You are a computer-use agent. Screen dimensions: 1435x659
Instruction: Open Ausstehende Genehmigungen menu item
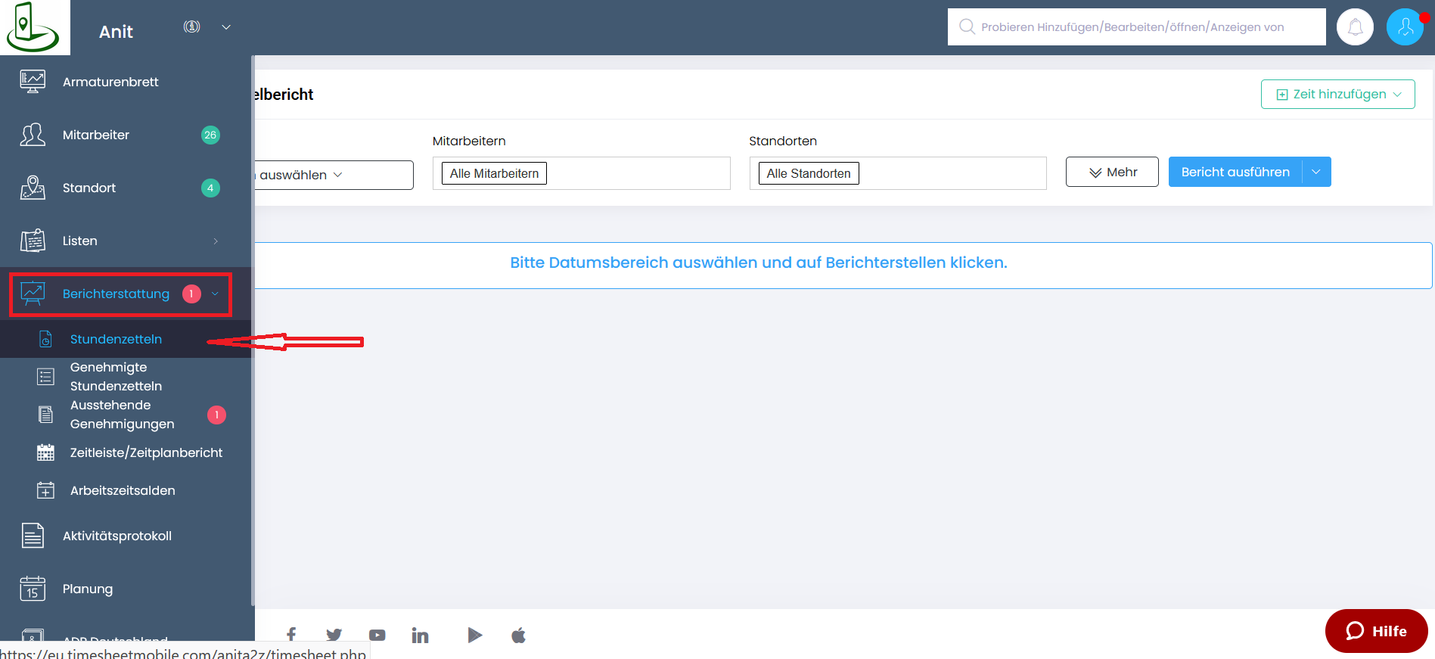tap(122, 415)
